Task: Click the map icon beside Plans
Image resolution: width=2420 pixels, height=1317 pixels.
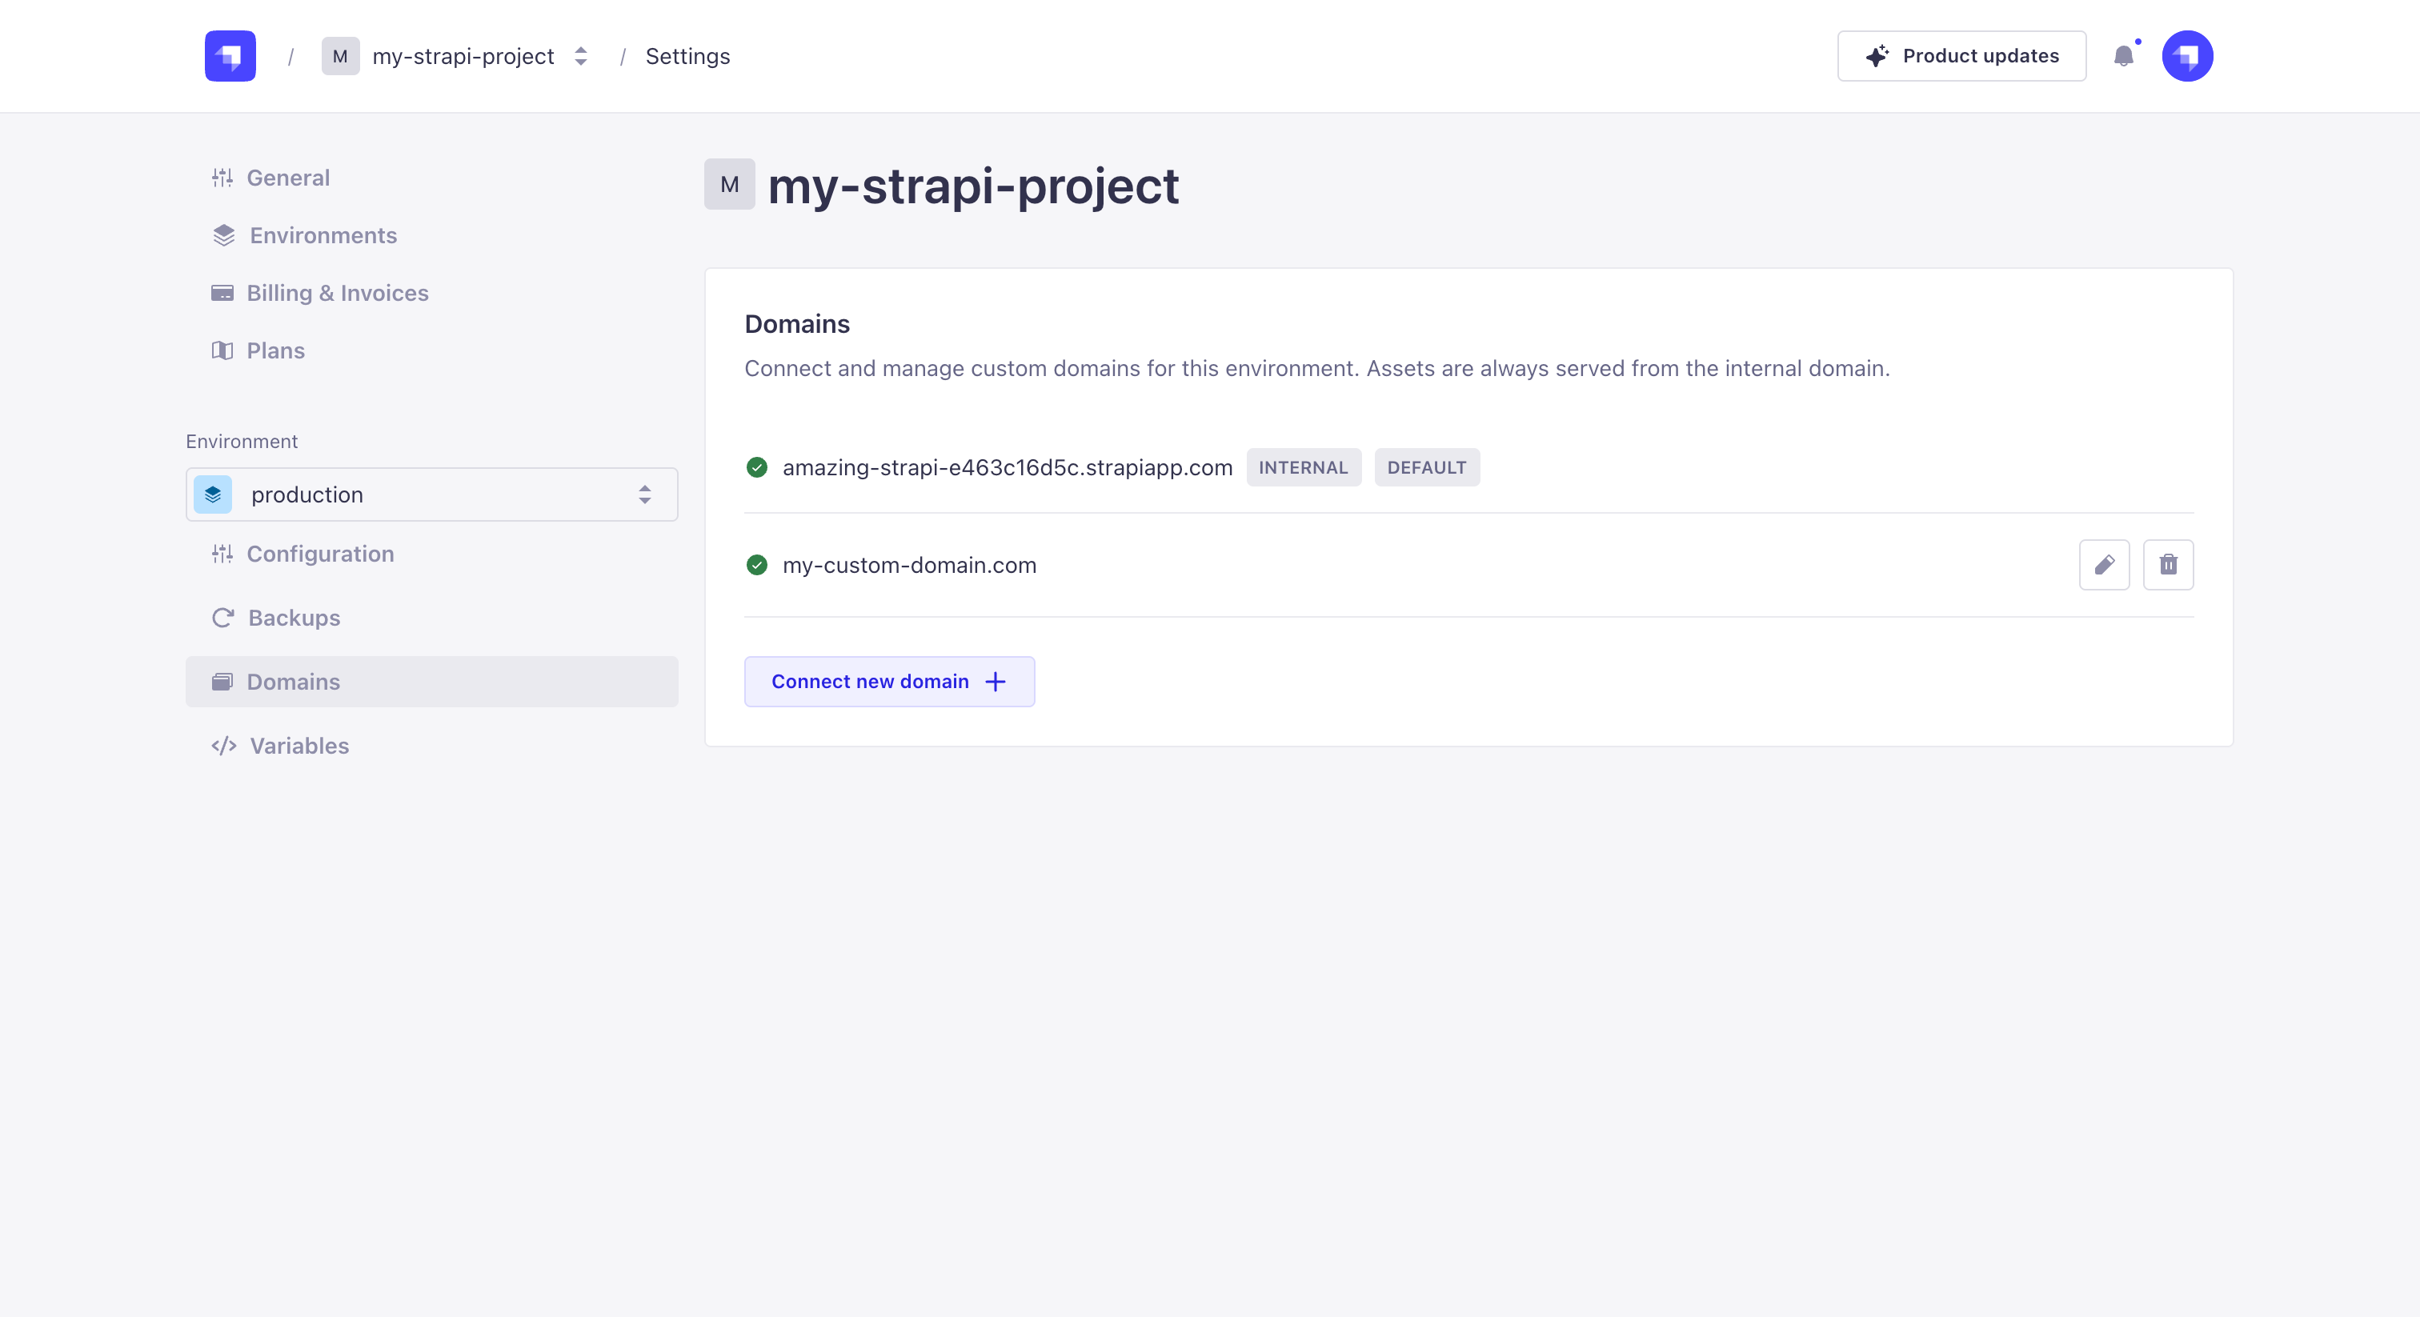Action: tap(222, 350)
